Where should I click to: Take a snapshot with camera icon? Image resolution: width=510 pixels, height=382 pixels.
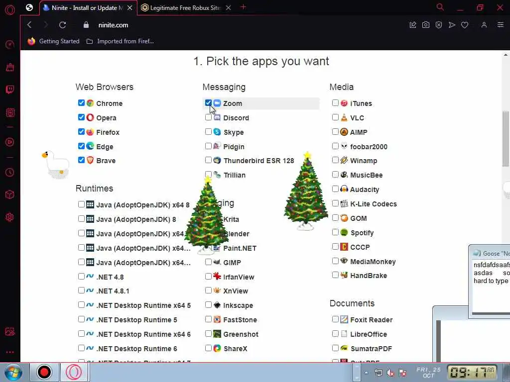click(x=426, y=25)
